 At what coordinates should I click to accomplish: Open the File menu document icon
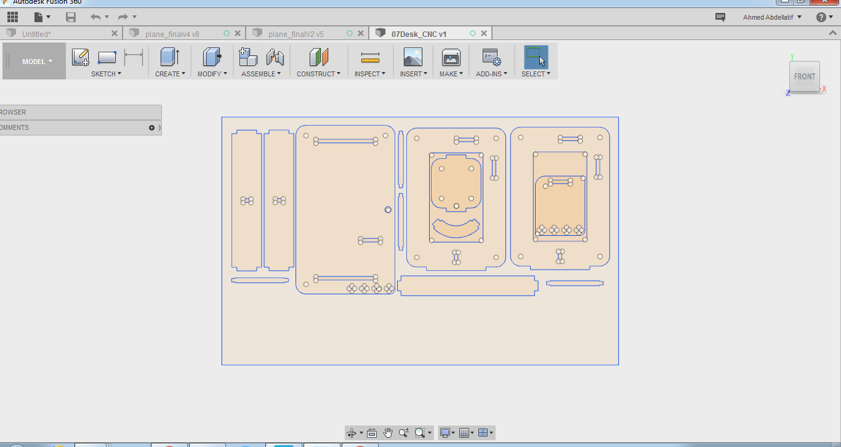[x=39, y=17]
